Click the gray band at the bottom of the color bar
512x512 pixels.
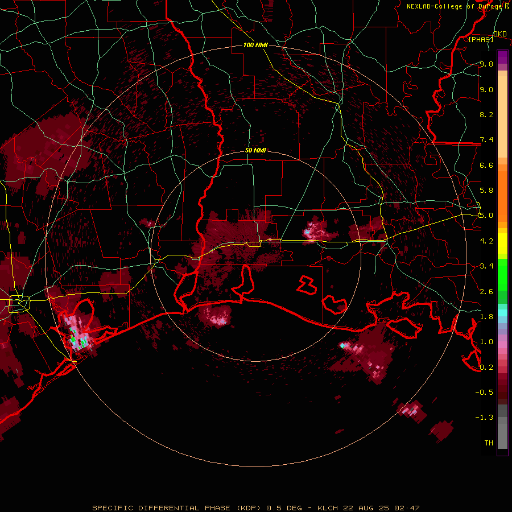point(502,427)
